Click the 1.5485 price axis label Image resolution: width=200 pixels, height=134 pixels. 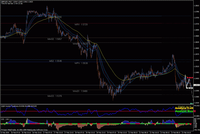(196, 73)
